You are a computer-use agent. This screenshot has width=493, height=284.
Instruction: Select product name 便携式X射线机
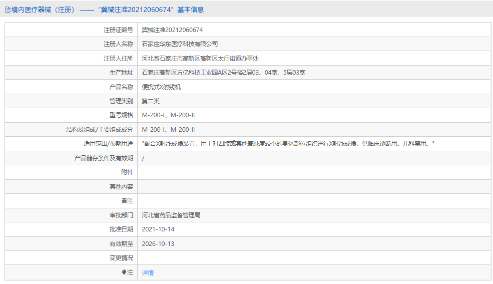(x=161, y=87)
